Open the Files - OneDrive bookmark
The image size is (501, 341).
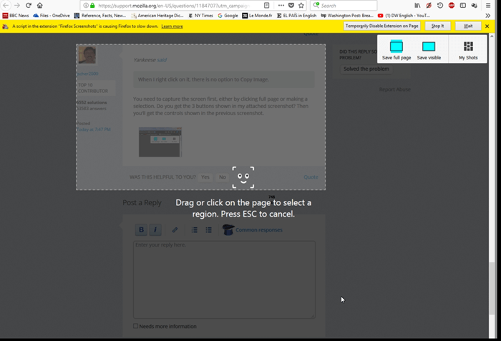coord(51,15)
